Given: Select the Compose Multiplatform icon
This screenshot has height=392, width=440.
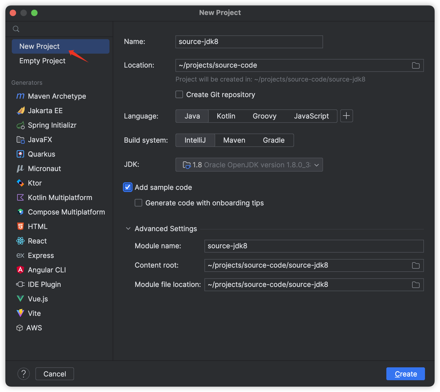Looking at the screenshot, I should (20, 212).
